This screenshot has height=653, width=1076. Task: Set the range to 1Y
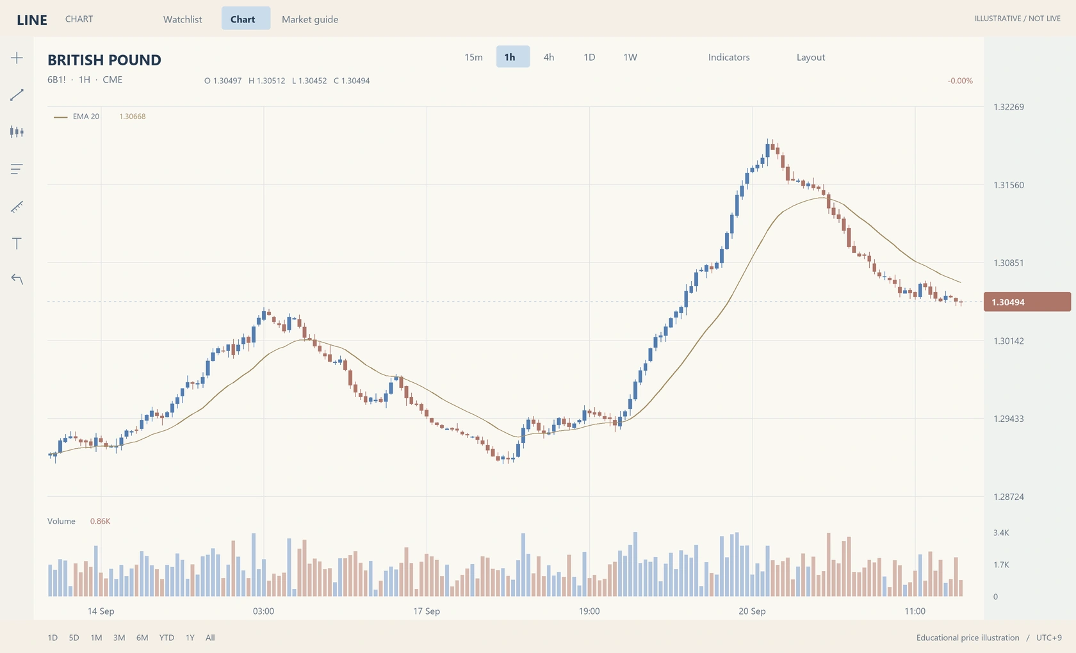[x=190, y=638]
